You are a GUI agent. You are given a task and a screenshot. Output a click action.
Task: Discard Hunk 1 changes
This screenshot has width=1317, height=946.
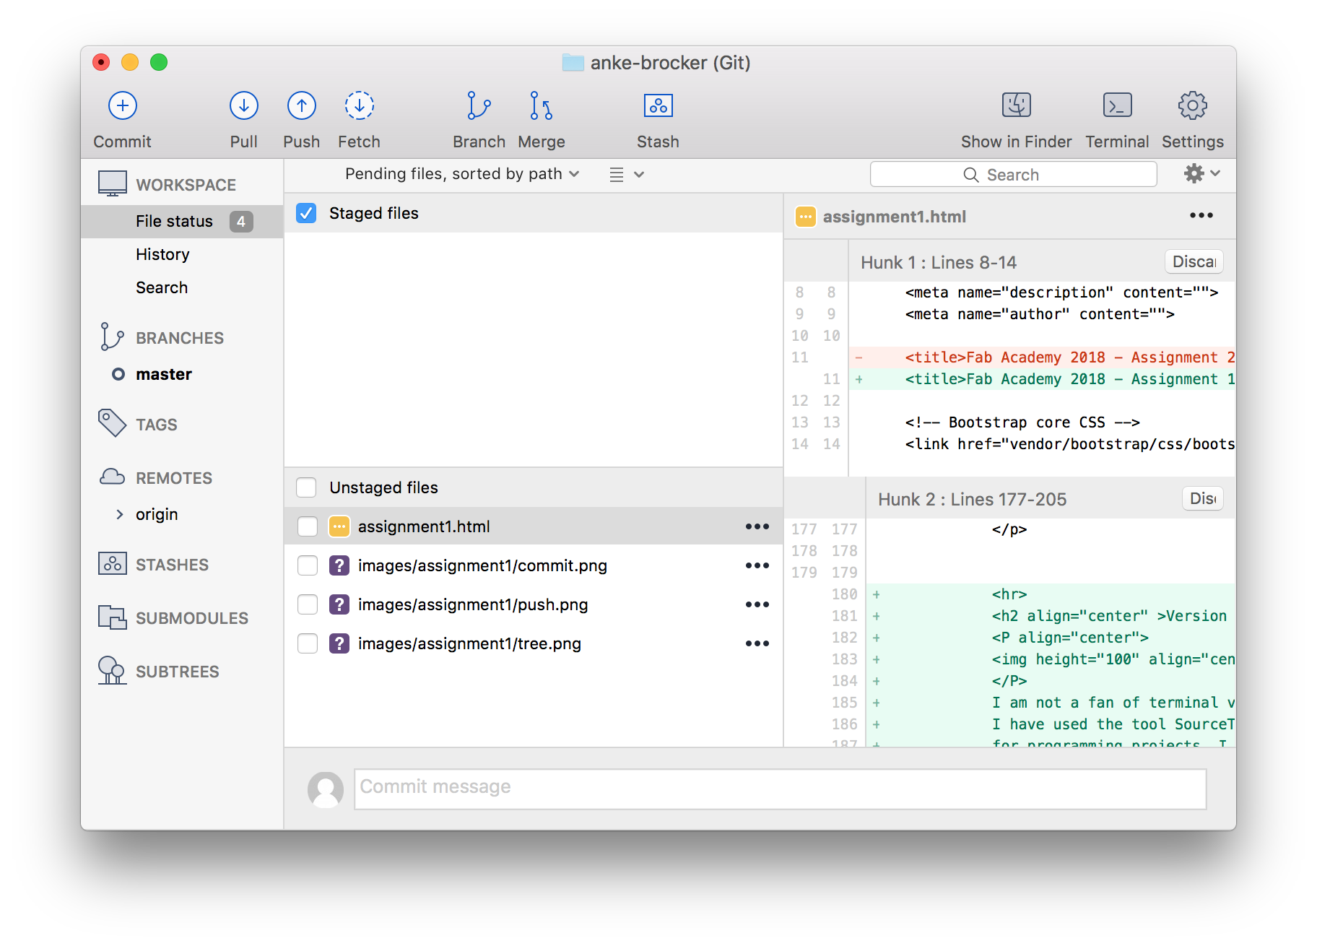tap(1194, 261)
